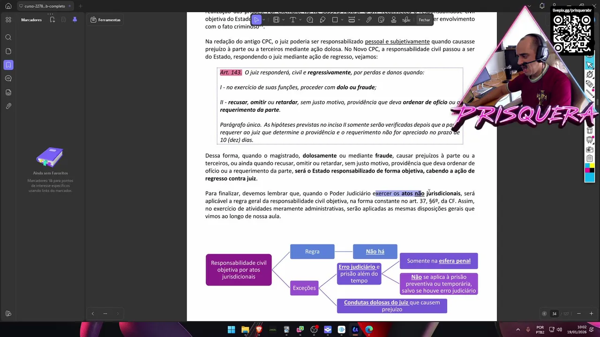This screenshot has height=337, width=600.
Task: Click the pessoal e subjetivamente underlined text
Action: [397, 42]
